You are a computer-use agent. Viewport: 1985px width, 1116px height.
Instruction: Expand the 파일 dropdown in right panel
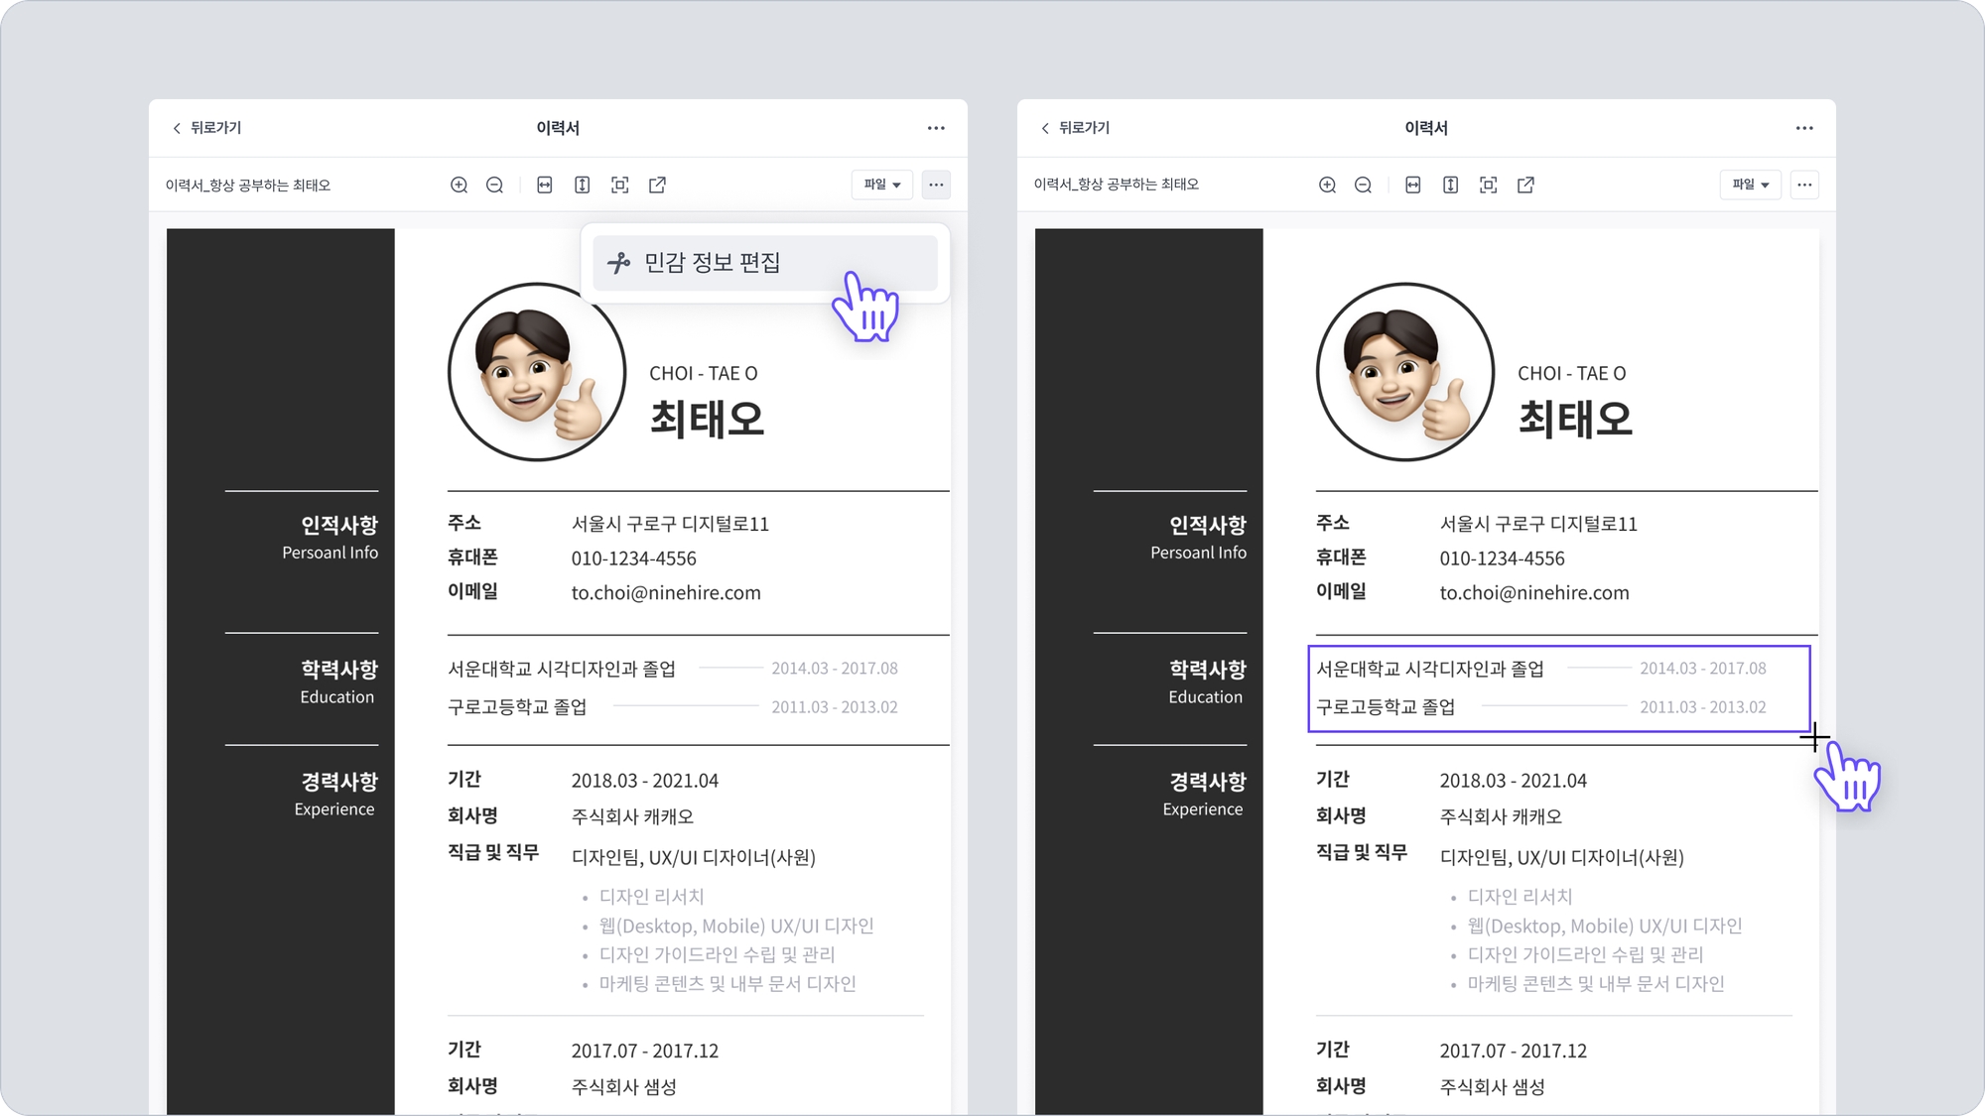point(1750,185)
